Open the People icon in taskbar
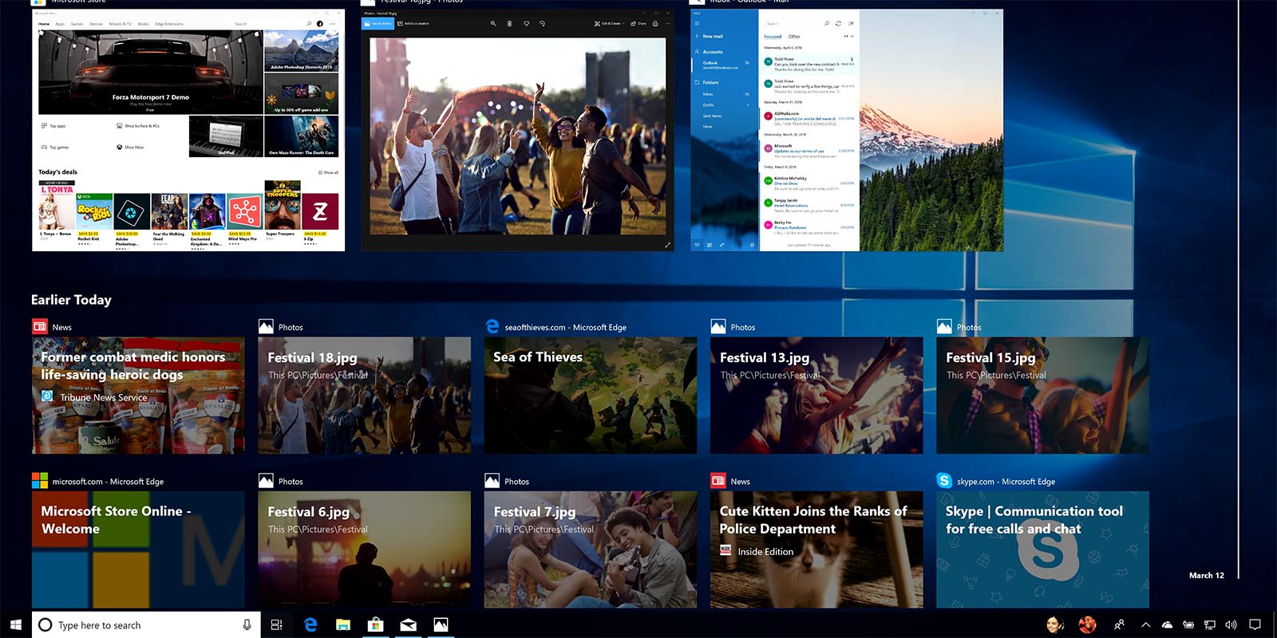Viewport: 1277px width, 638px height. coord(1120,624)
